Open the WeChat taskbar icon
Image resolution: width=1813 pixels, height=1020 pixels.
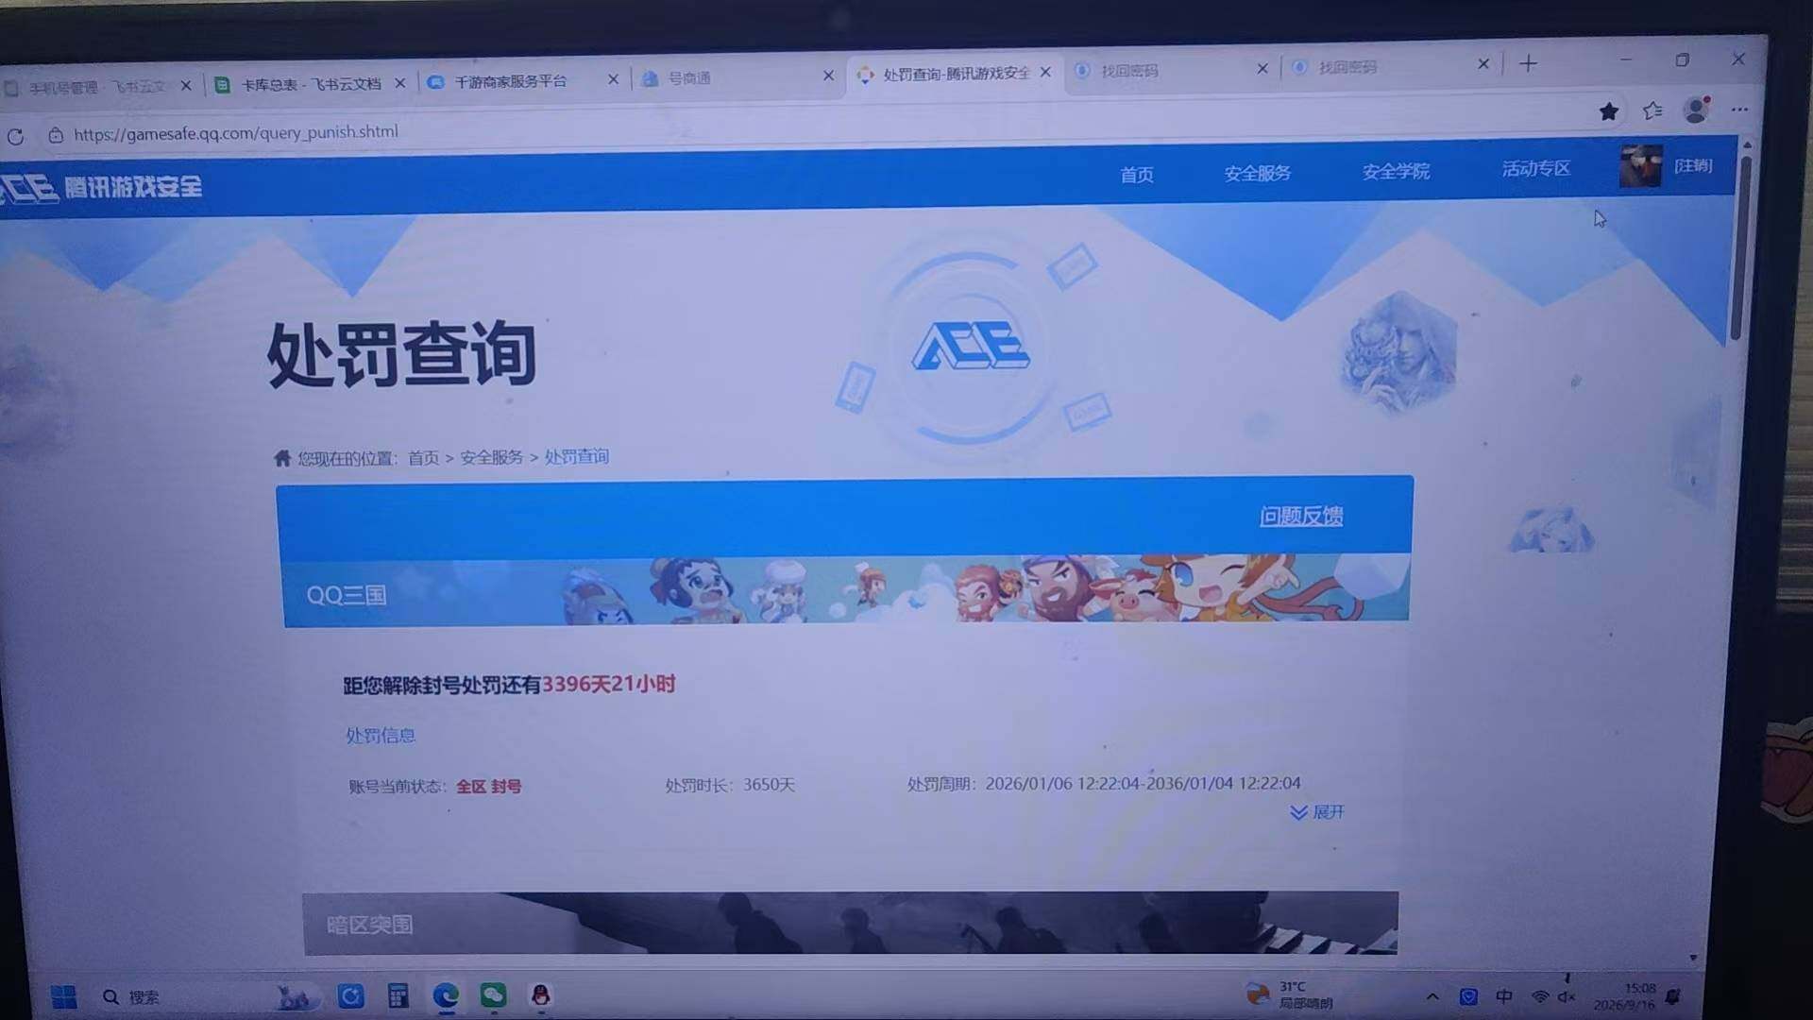point(493,994)
